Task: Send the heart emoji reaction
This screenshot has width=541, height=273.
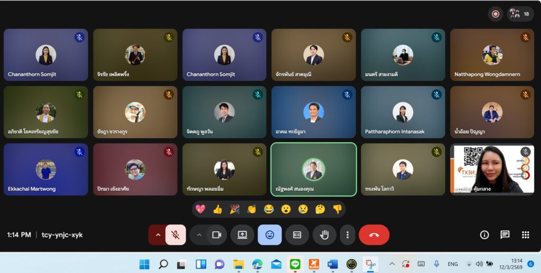Action: click(200, 209)
